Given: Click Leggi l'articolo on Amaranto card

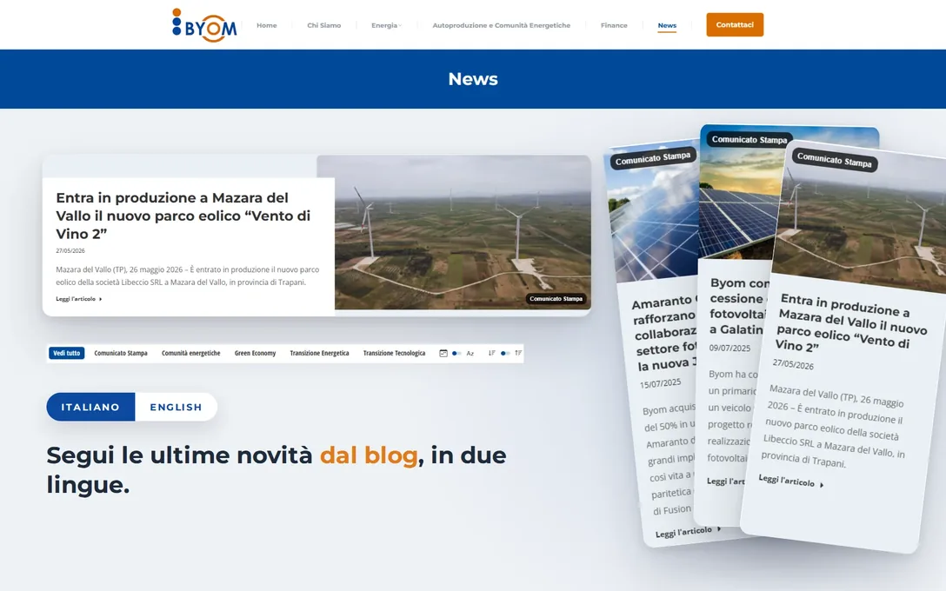Looking at the screenshot, I should coord(688,532).
